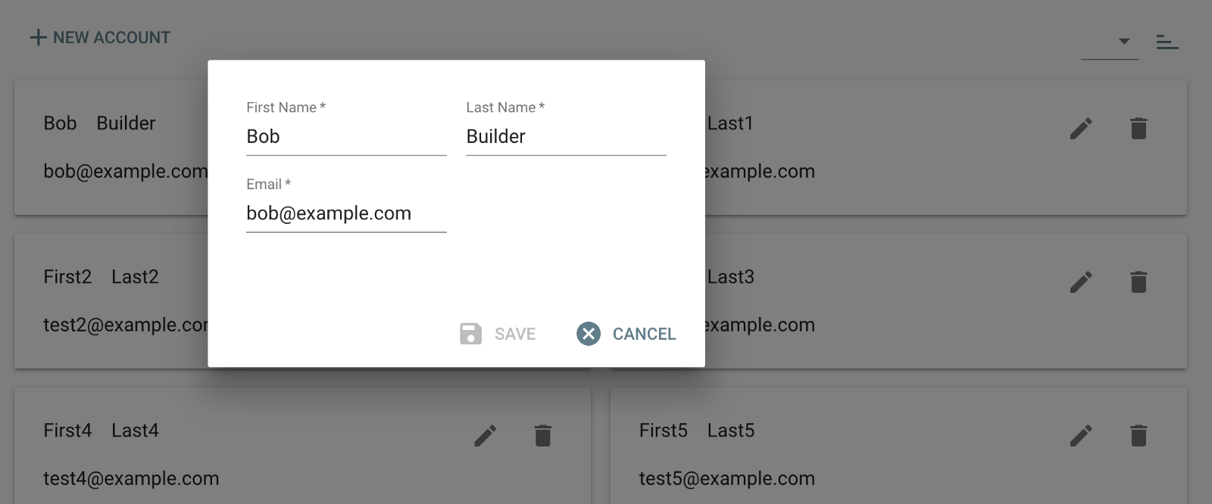
Task: Toggle the sort order icon
Action: [x=1167, y=42]
